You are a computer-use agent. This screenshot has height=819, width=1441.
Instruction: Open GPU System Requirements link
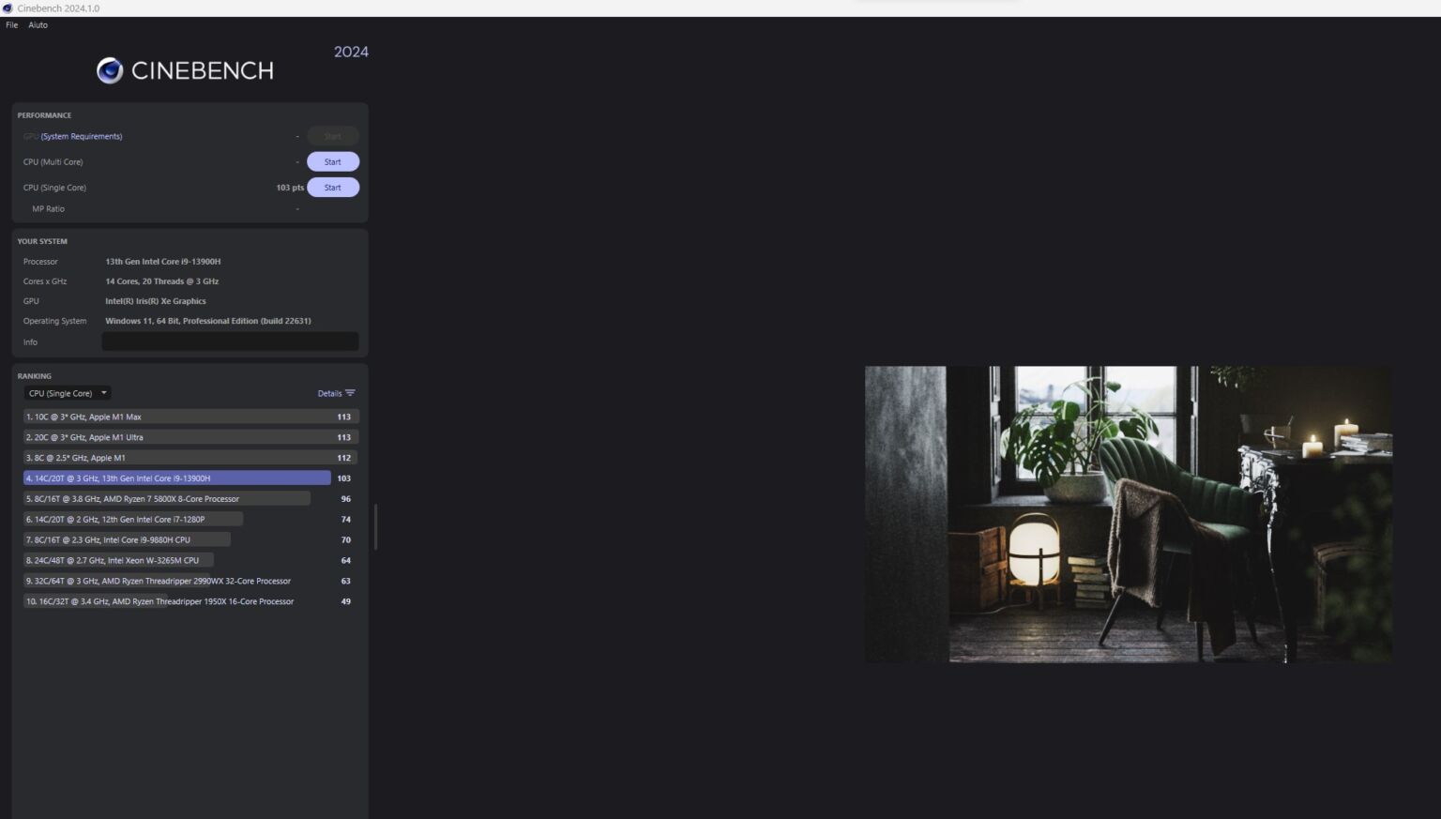click(82, 137)
